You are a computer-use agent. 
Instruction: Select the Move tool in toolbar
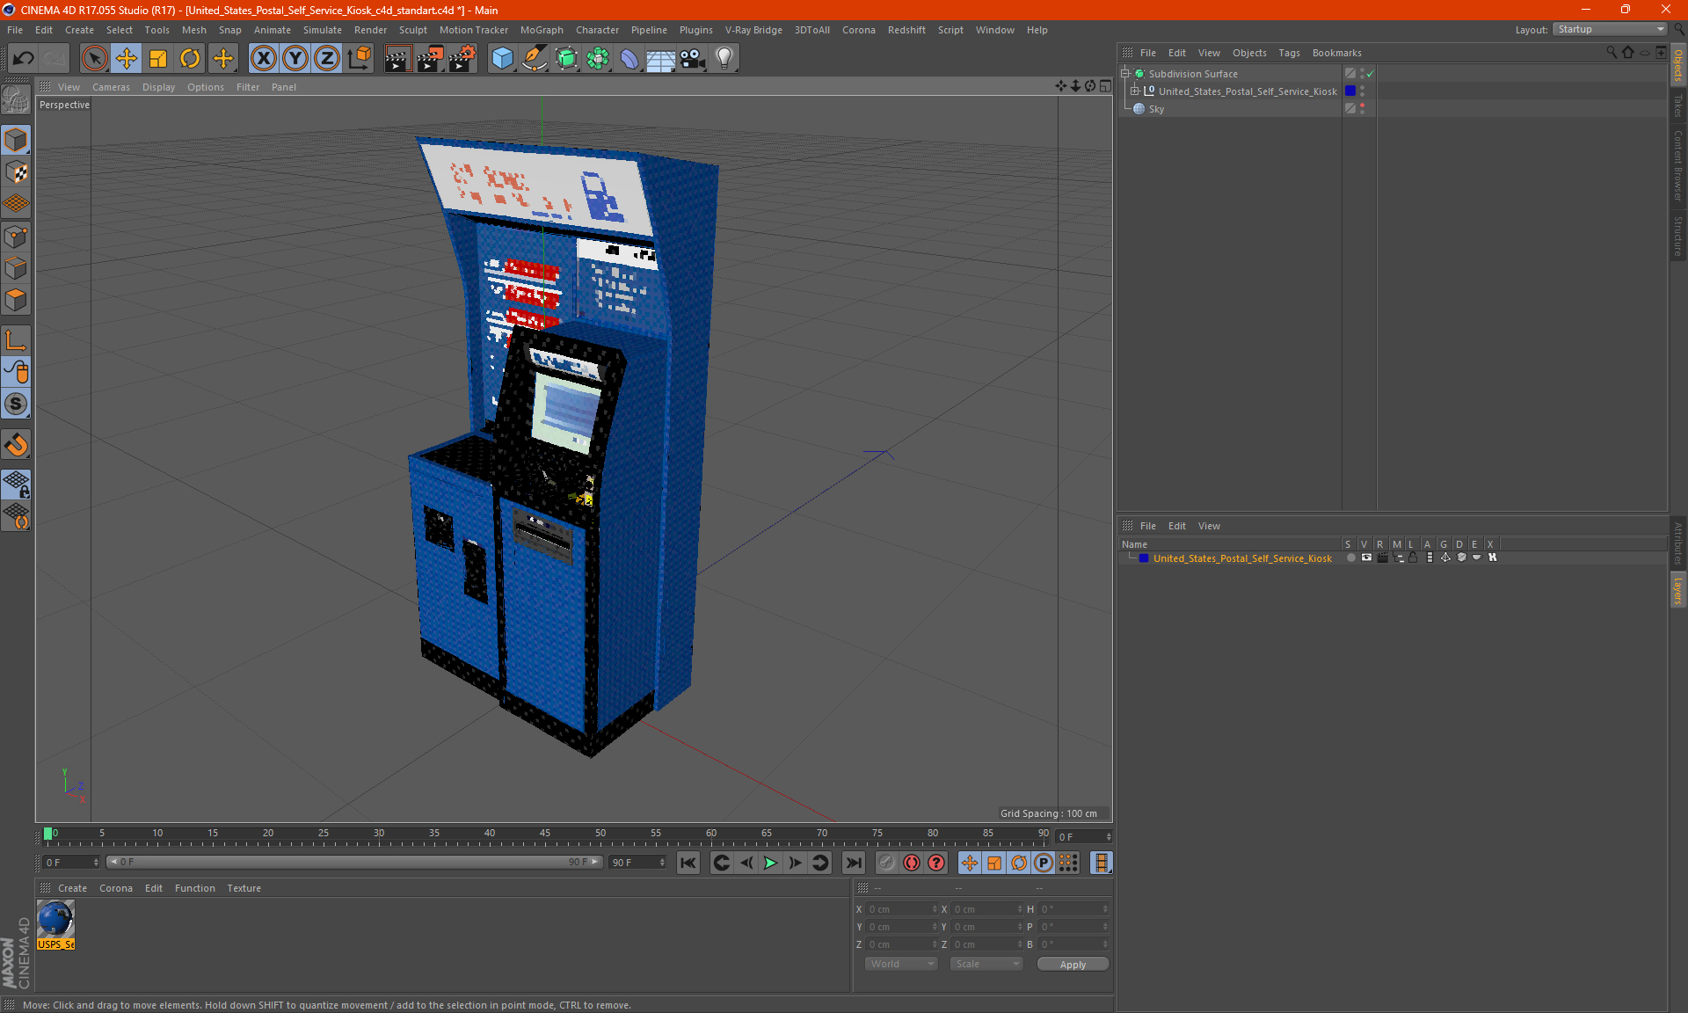tap(127, 59)
